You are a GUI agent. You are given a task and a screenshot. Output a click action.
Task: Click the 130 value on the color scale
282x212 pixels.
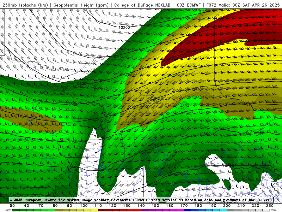tap(127, 206)
